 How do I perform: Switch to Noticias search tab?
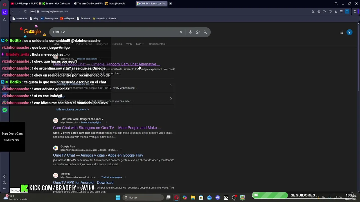pyautogui.click(x=117, y=44)
